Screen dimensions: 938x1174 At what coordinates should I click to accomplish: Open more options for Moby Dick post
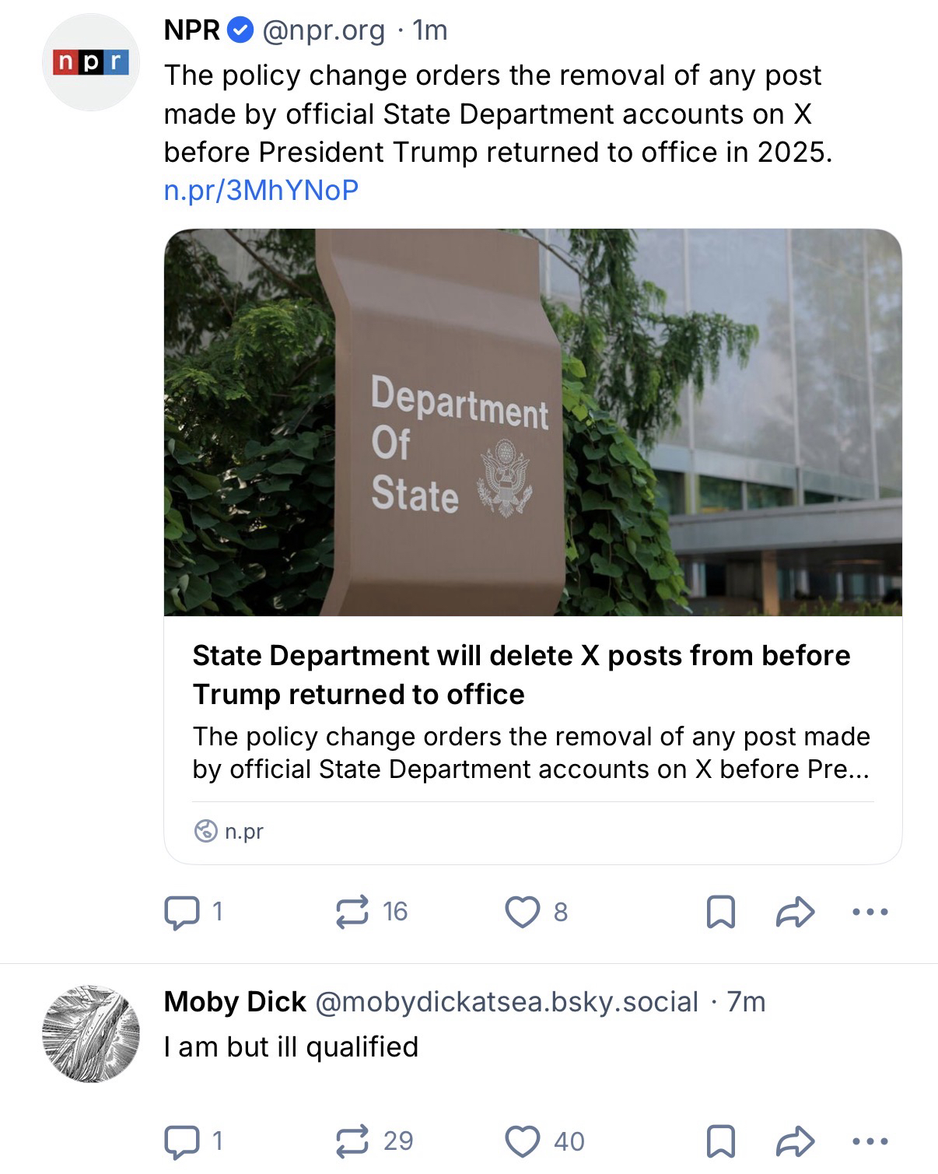[870, 1141]
